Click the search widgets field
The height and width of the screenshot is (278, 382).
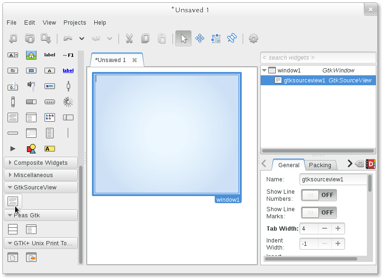coord(318,58)
